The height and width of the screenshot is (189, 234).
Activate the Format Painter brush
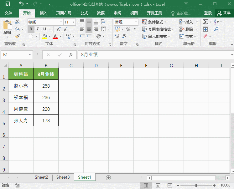[17, 36]
